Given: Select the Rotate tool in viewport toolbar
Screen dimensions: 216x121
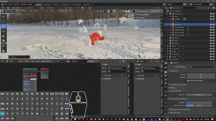Looking at the screenshot, I should coord(4,31).
